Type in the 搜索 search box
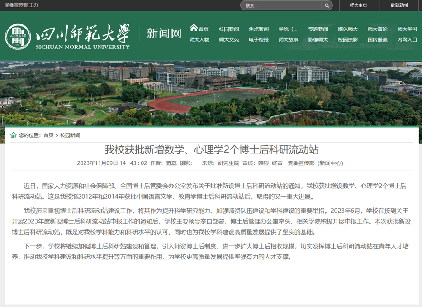Screen dimensions: 422x307 [281, 5]
